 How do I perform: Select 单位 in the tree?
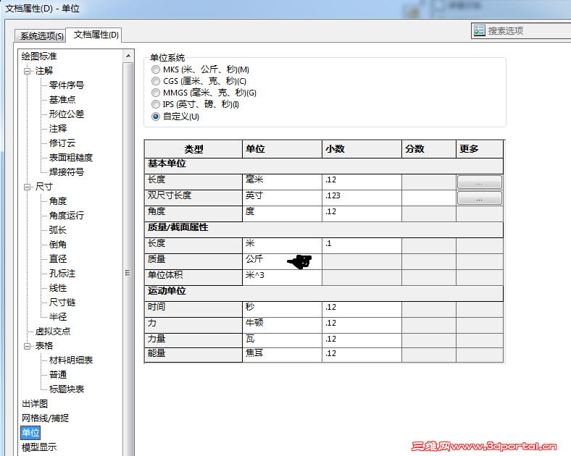pos(30,433)
